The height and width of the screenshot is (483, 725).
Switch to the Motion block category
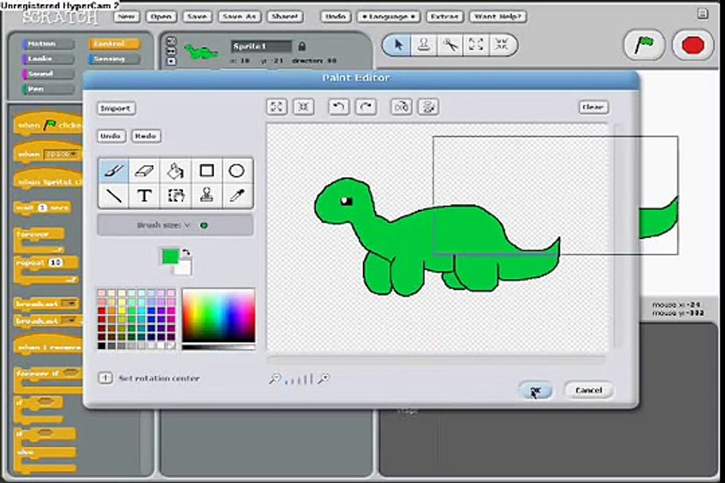point(48,44)
